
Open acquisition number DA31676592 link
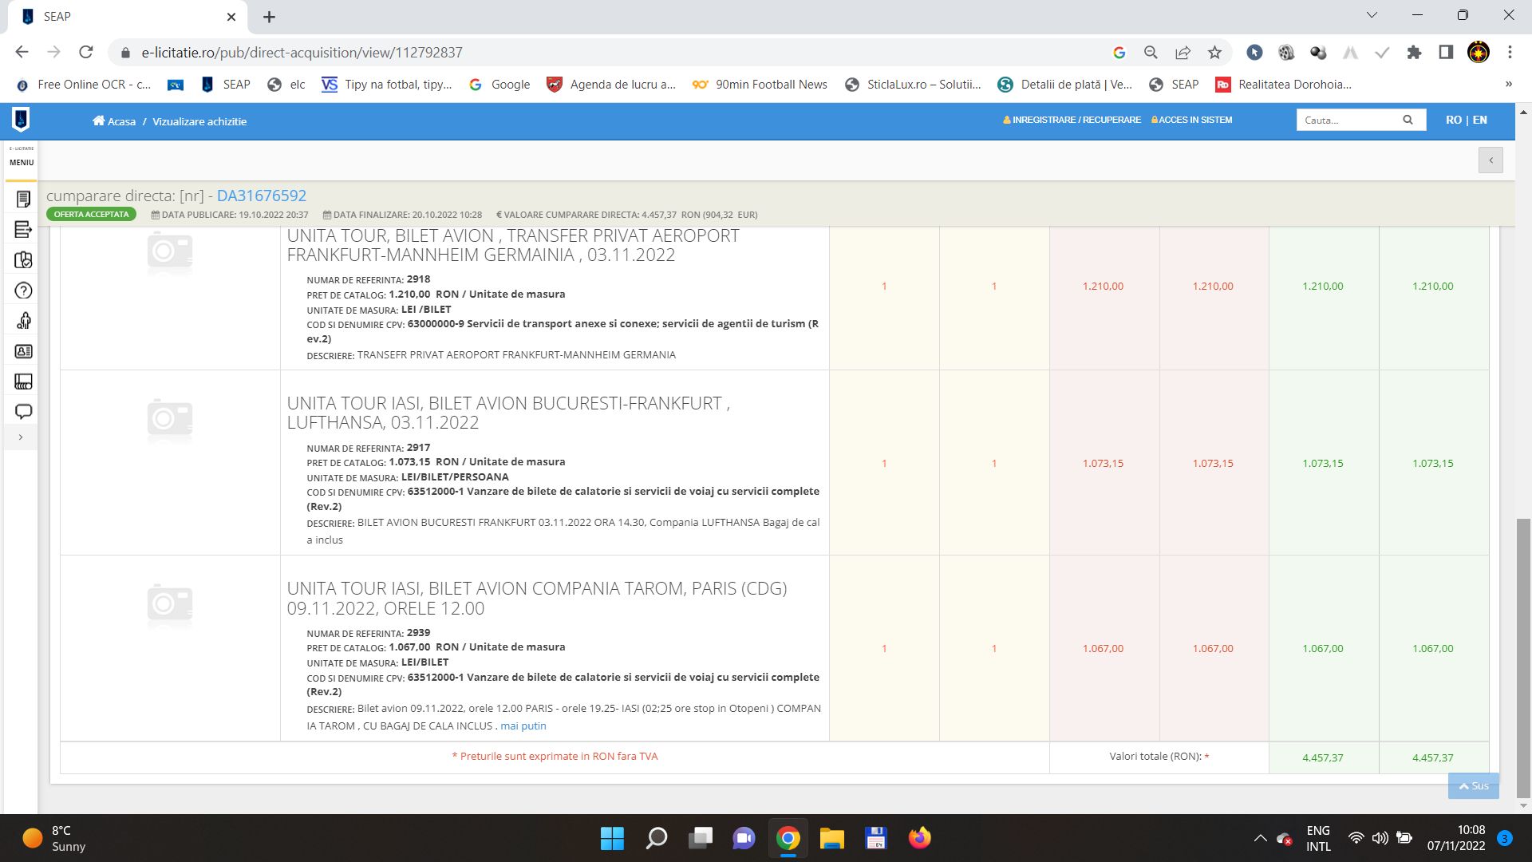[x=262, y=196]
